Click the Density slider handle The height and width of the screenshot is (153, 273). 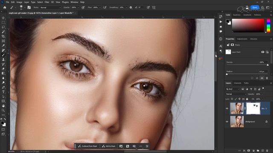267,65
